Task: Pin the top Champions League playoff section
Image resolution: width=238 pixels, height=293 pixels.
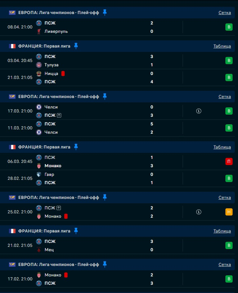Action: point(105,12)
